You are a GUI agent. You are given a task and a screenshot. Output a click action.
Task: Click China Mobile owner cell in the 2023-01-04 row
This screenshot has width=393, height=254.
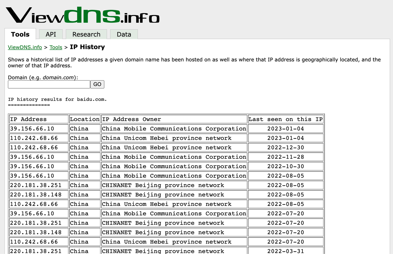tap(174, 129)
